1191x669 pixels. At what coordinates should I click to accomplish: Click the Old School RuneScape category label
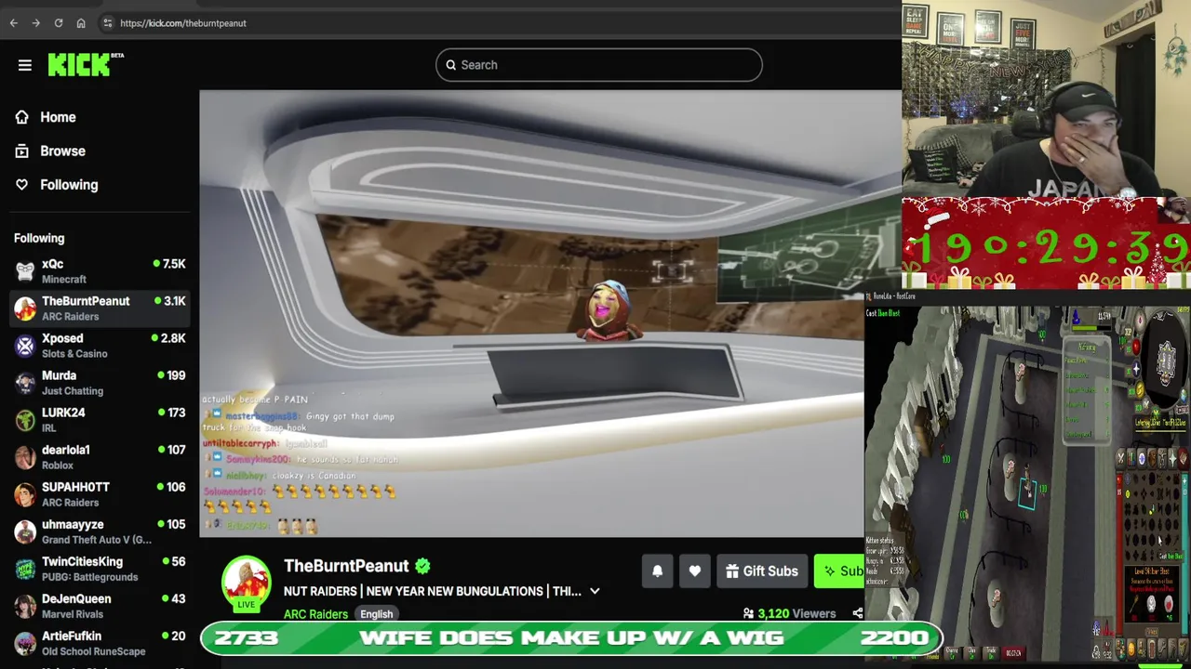(x=93, y=651)
